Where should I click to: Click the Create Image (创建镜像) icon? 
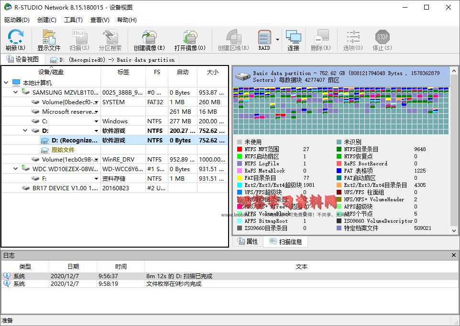pyautogui.click(x=149, y=37)
